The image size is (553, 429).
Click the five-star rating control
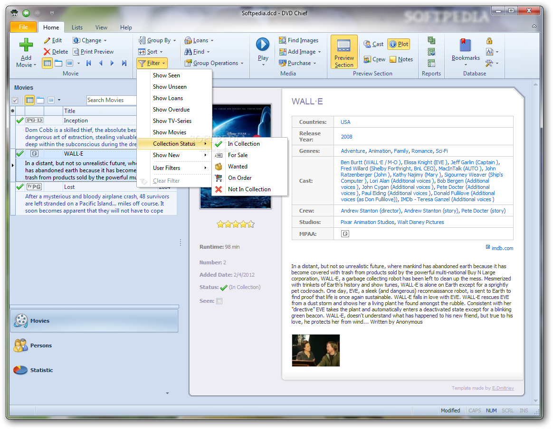(236, 224)
